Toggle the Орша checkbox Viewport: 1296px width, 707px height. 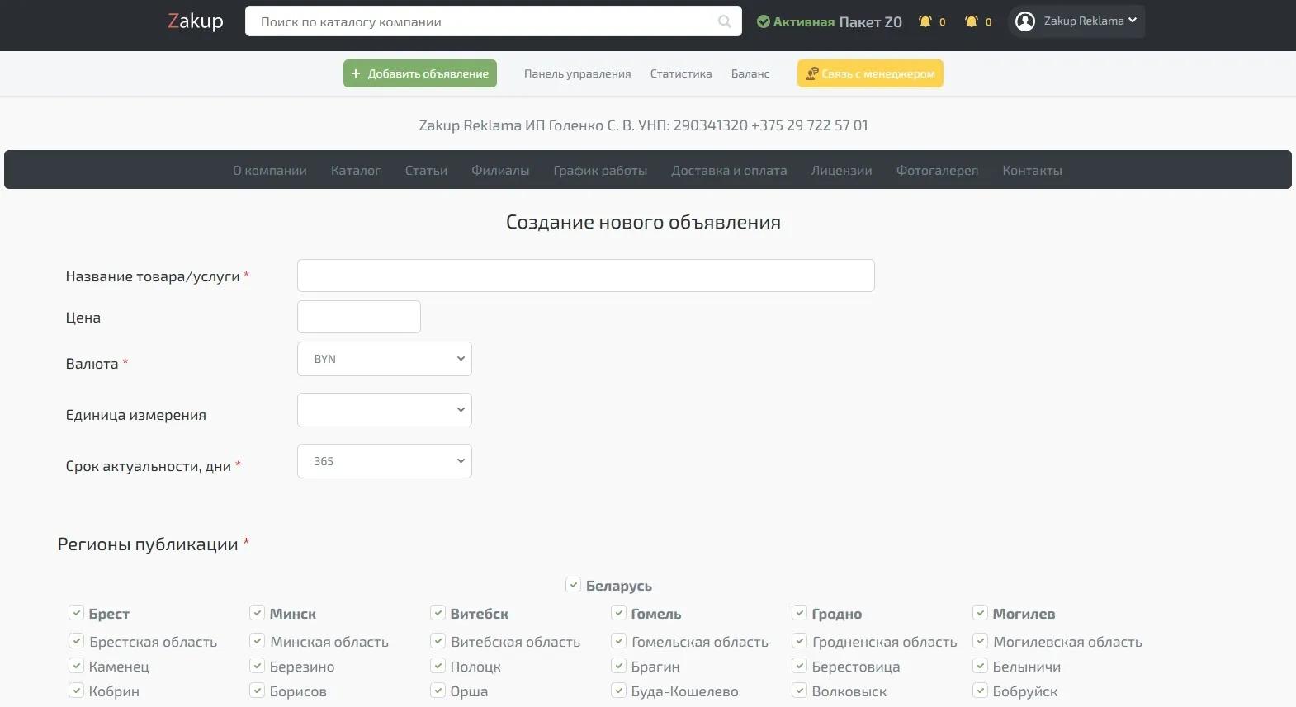(438, 691)
